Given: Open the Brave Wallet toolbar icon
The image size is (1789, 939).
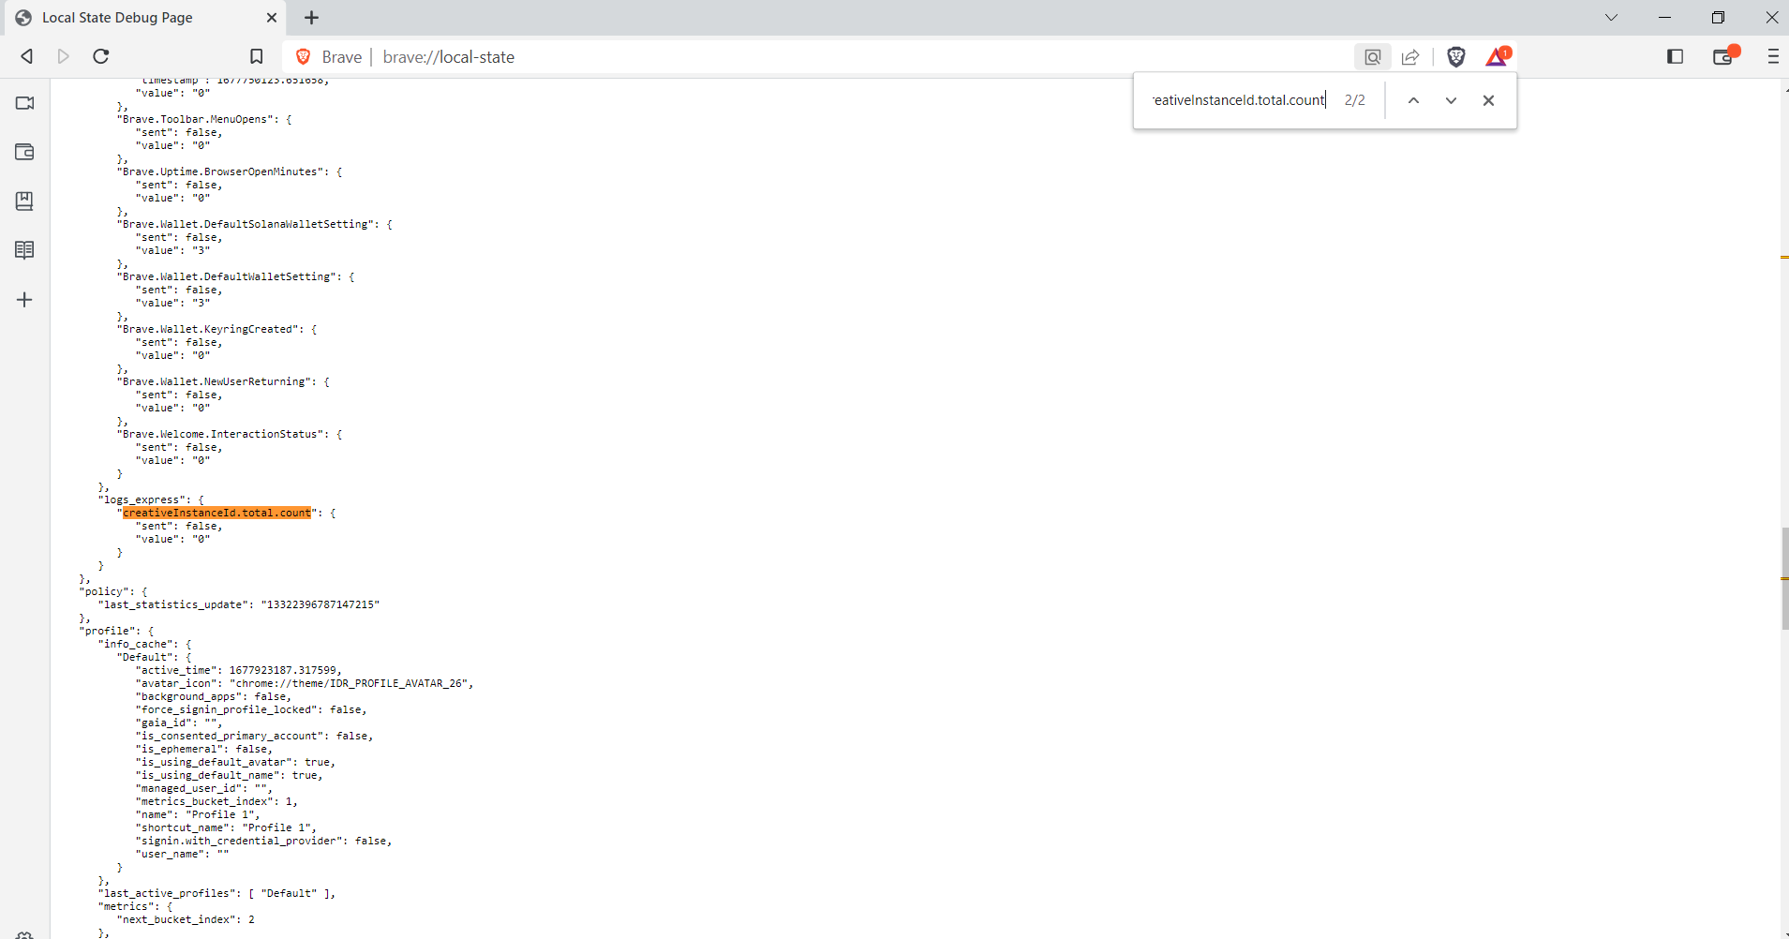Looking at the screenshot, I should coord(1724,56).
